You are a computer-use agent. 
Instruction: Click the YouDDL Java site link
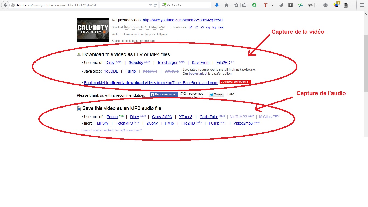tap(111, 71)
